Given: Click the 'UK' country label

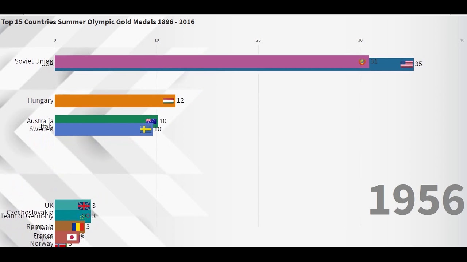Looking at the screenshot, I should point(49,206).
